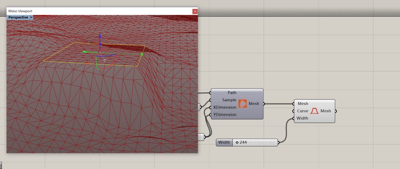
Task: Click the green point at rectangle edge
Action: pos(141,54)
